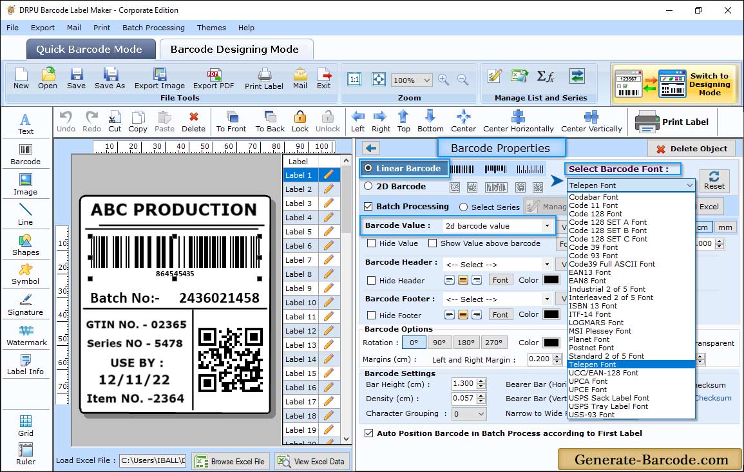This screenshot has width=744, height=472.
Task: Click zoom out magnifier icon
Action: [463, 80]
